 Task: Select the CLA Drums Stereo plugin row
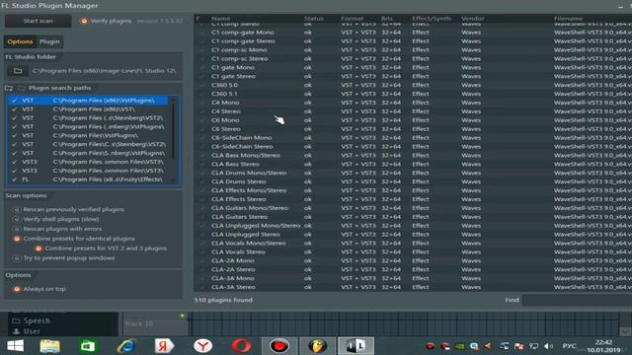pos(413,181)
